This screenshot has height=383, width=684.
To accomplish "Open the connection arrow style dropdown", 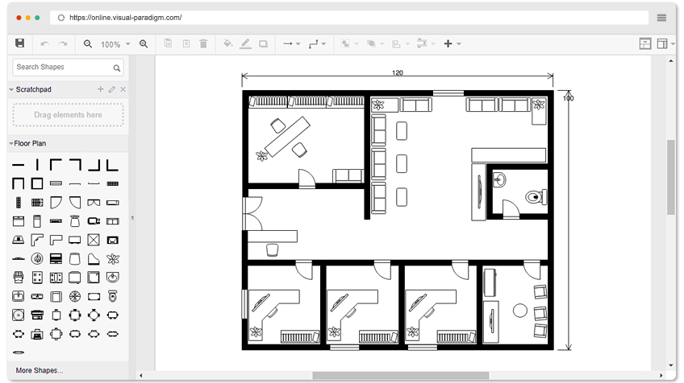I will [290, 43].
